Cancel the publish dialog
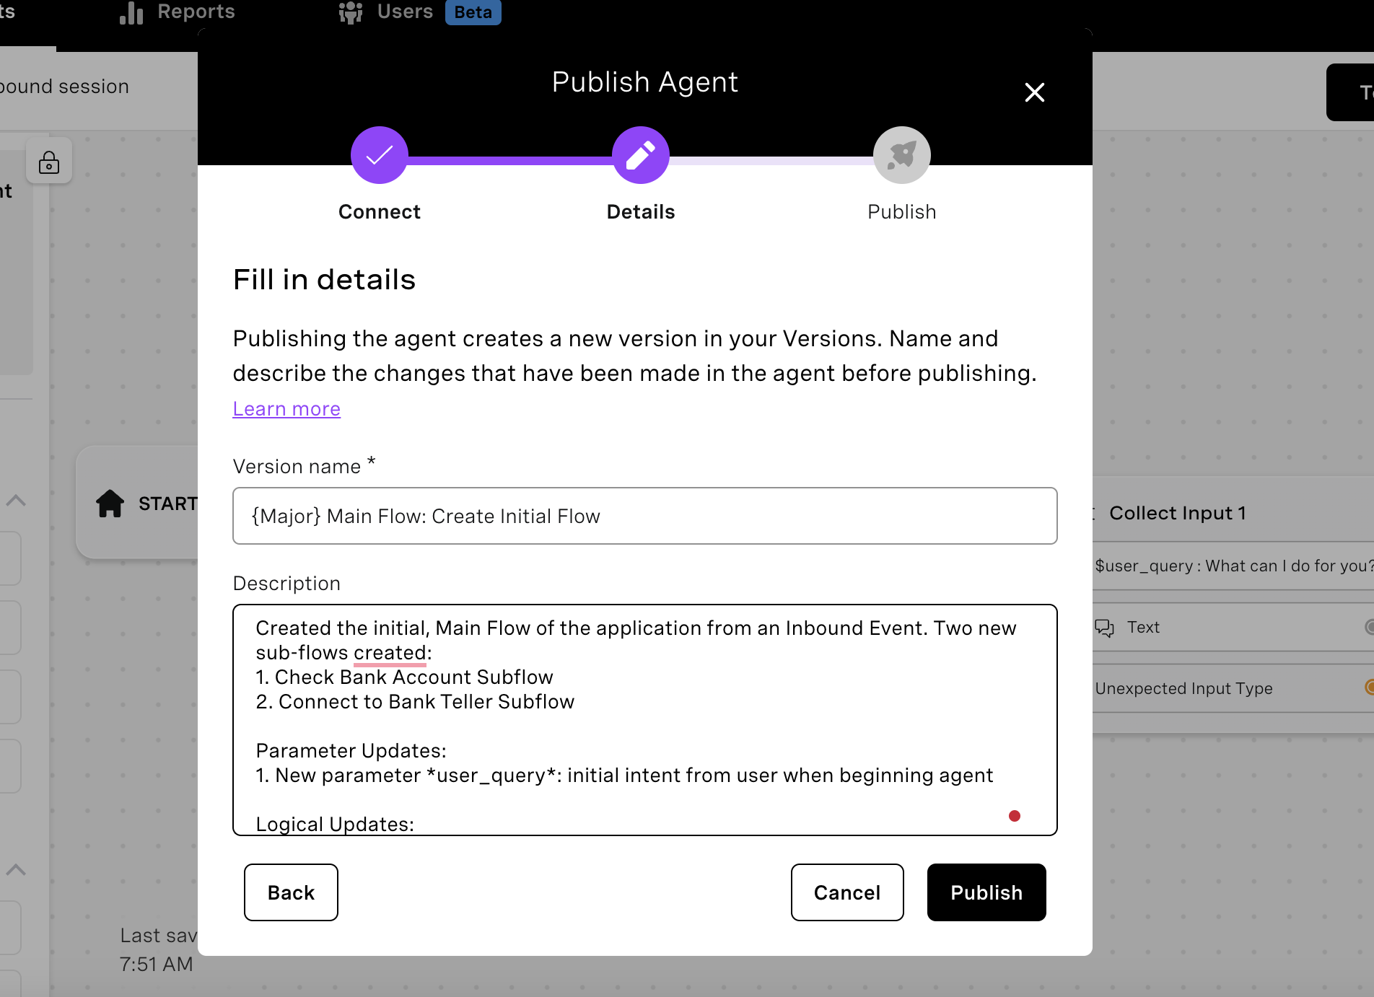The width and height of the screenshot is (1374, 997). pyautogui.click(x=847, y=892)
